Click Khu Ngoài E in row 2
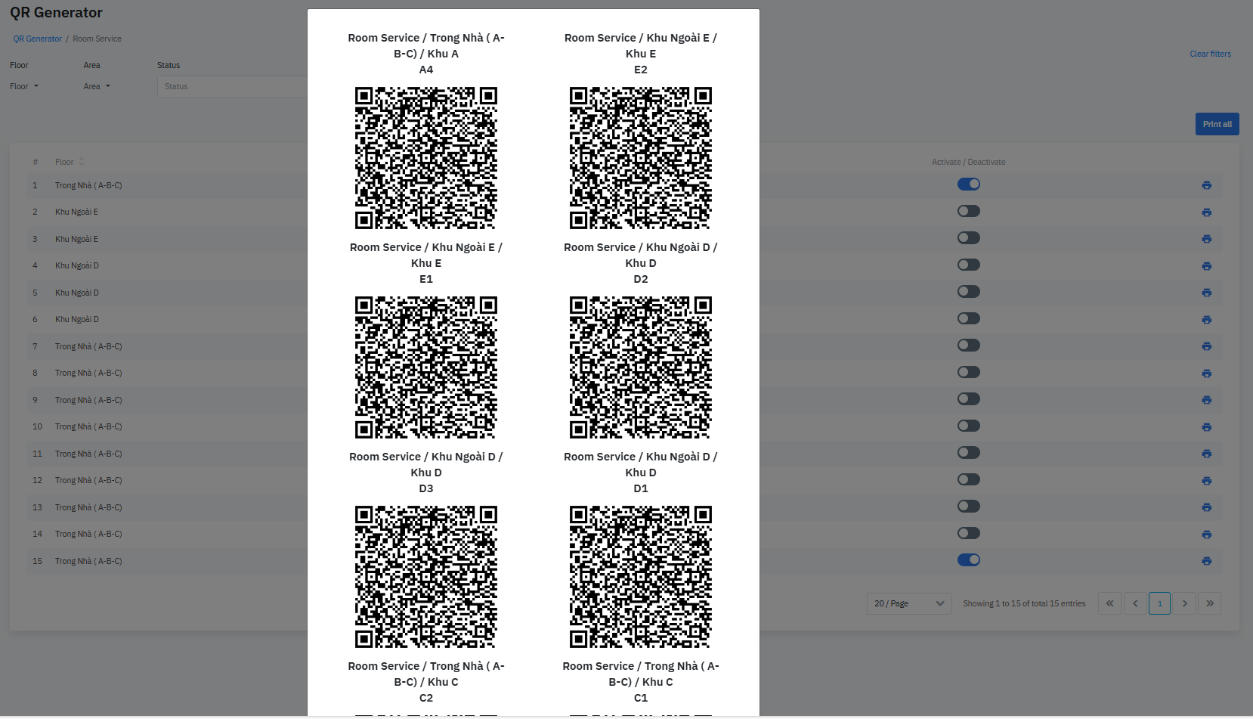 pyautogui.click(x=76, y=212)
